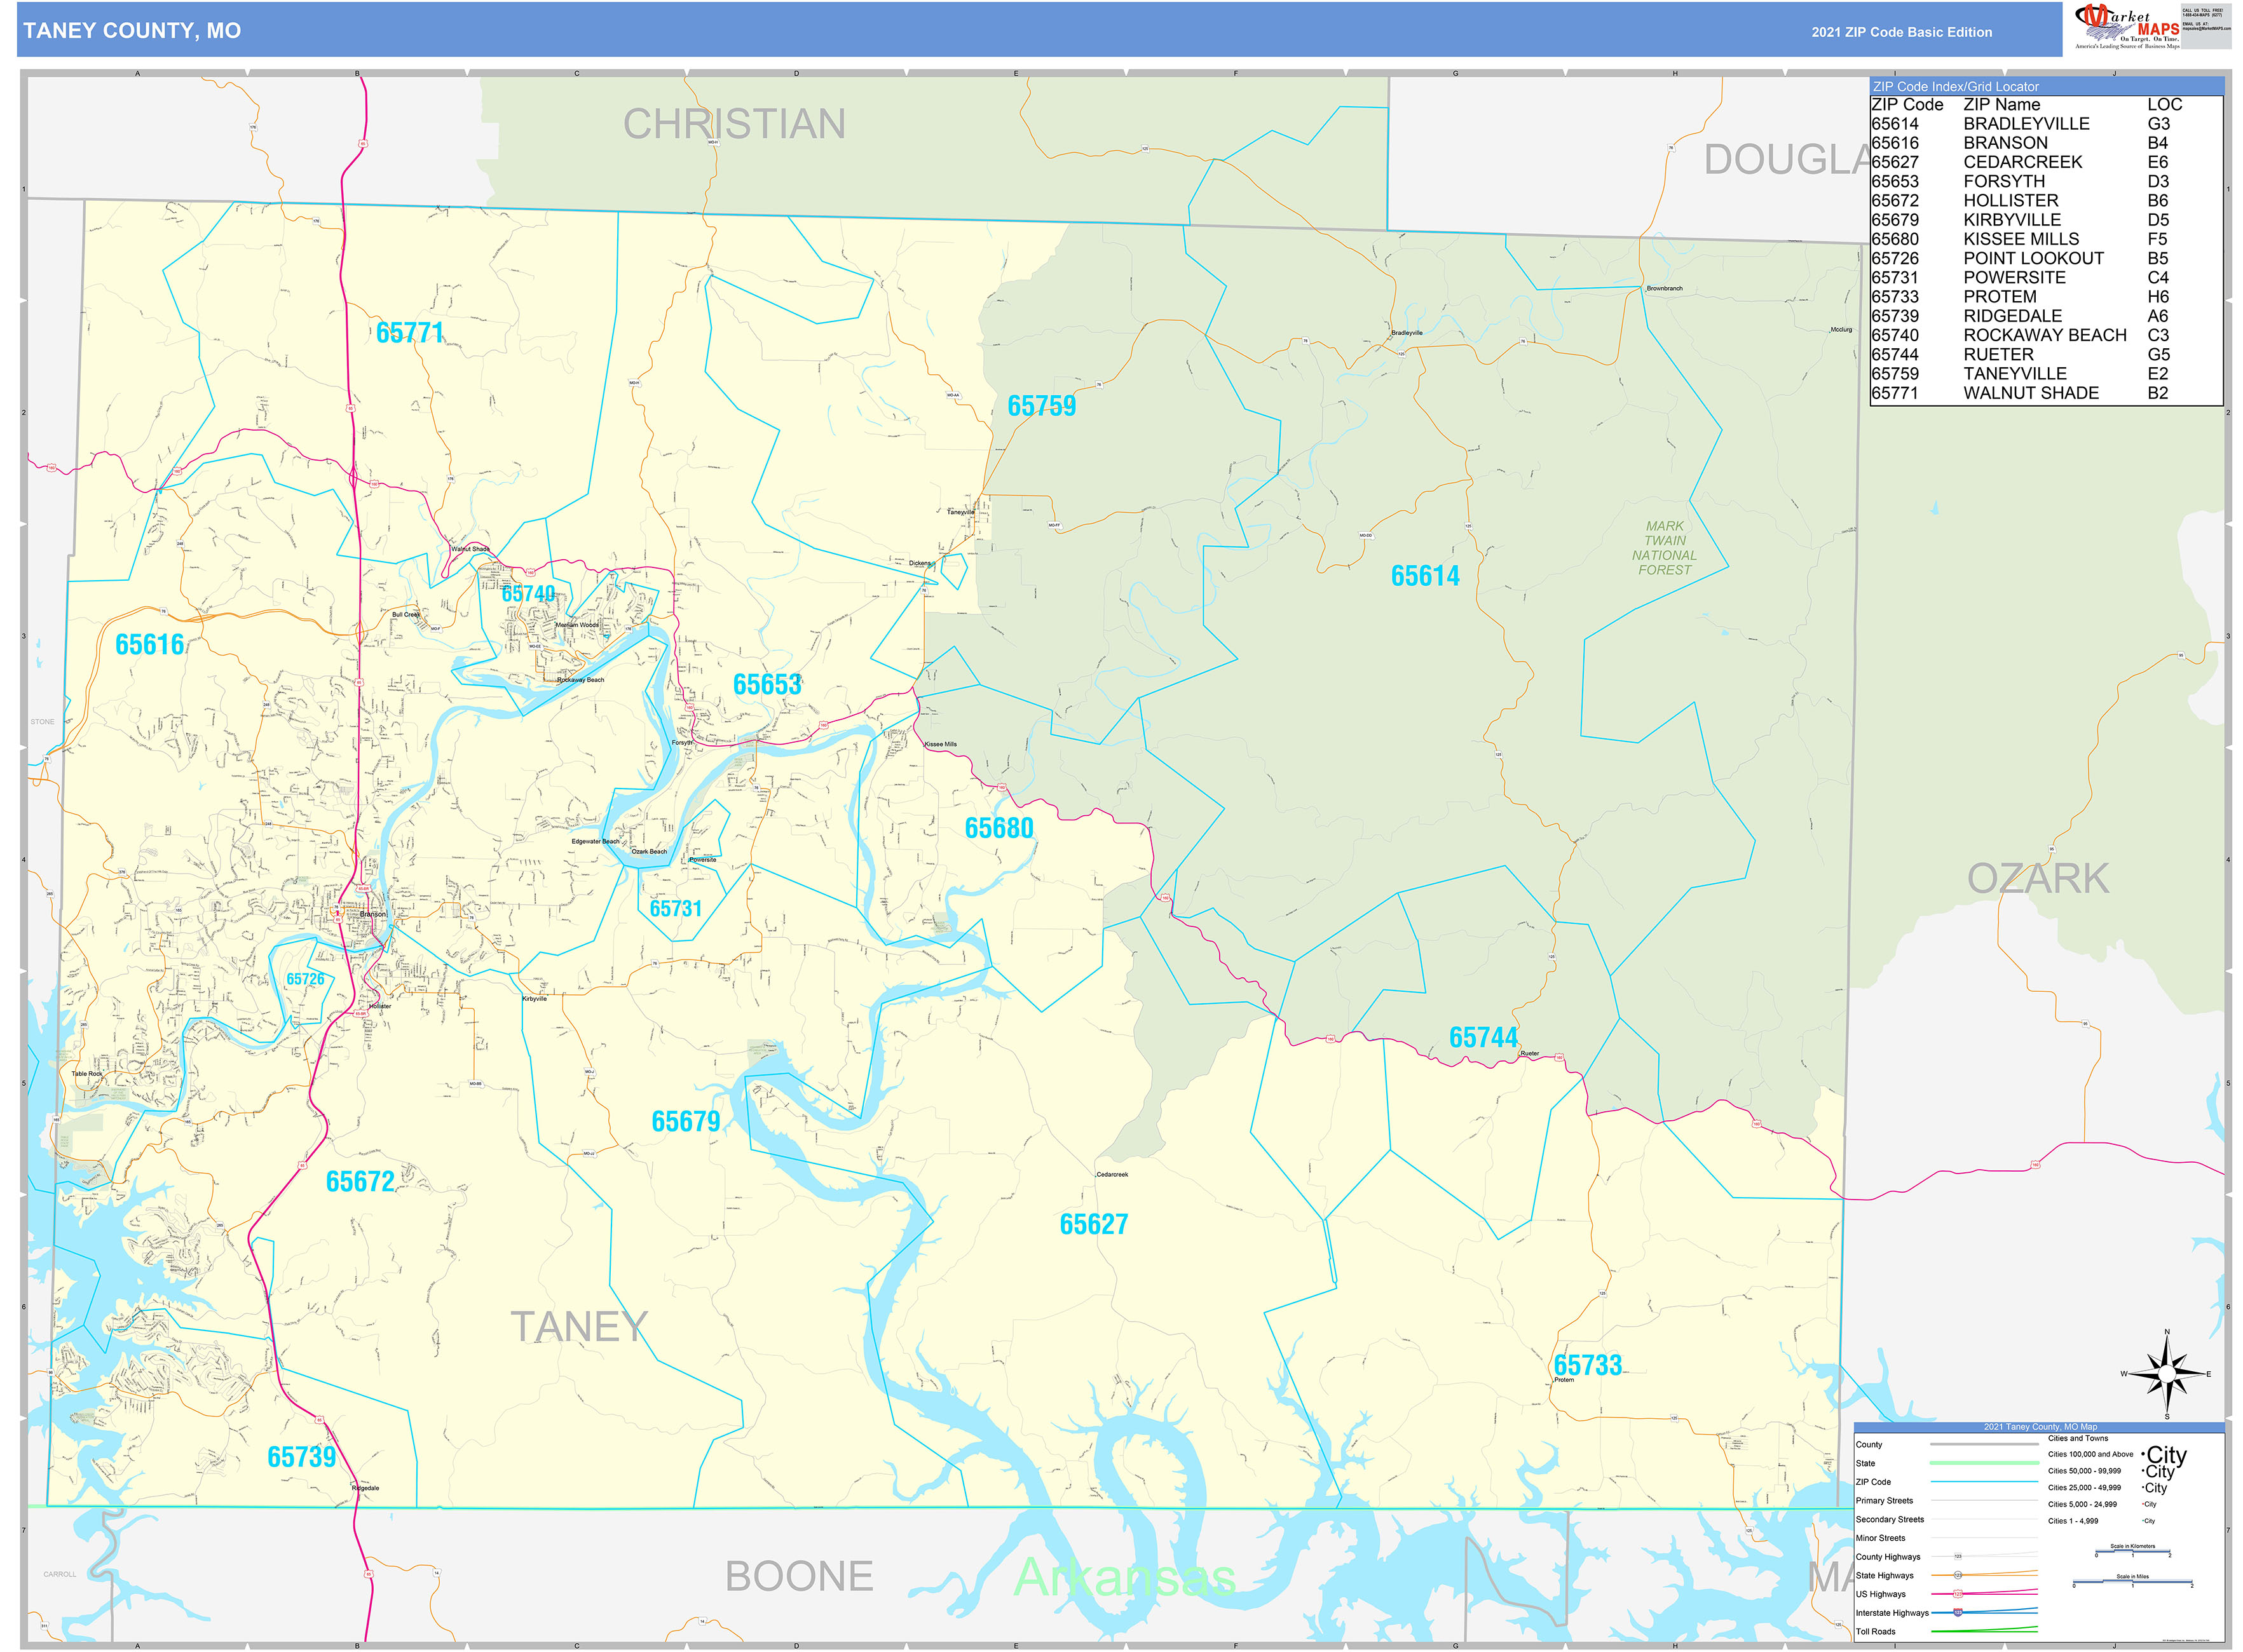Click the "ZIP Code" entry in the legend

[x=1874, y=1483]
